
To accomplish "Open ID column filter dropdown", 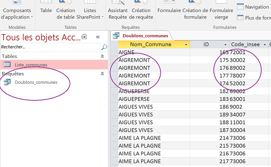I will [225, 45].
